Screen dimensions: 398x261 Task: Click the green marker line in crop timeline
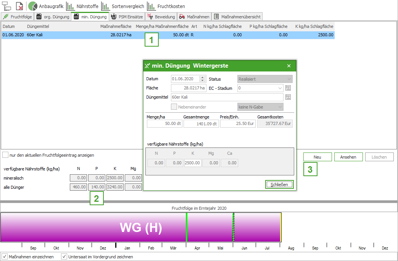tap(187, 227)
